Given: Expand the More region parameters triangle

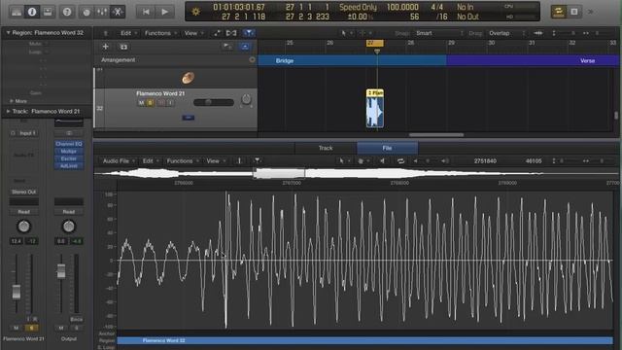Looking at the screenshot, I should coord(12,101).
